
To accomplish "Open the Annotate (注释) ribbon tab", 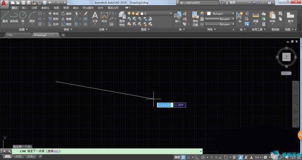I will 34,8.
